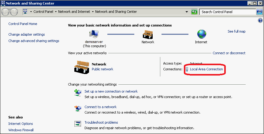Viewport: 264px width, 134px height.
Task: Click the See full map link
Action: (236, 31)
